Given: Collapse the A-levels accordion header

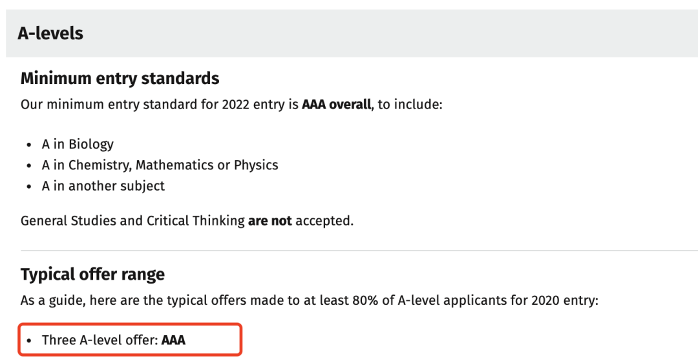Looking at the screenshot, I should click(x=352, y=34).
